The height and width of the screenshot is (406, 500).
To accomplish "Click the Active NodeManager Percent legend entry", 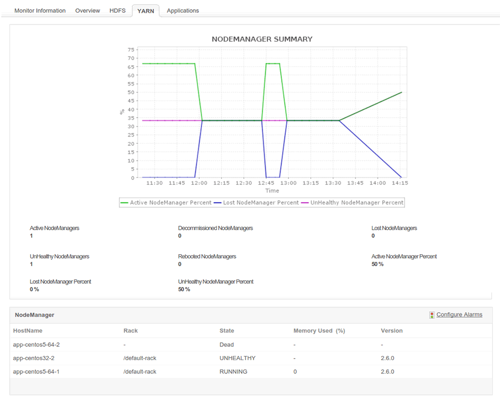I will coord(166,203).
